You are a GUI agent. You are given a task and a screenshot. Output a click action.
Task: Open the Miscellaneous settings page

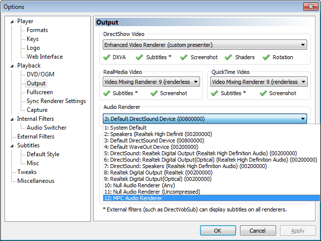[x=36, y=181]
